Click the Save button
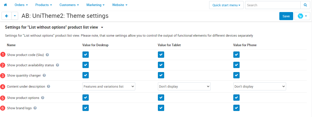Screen dimensions: 312x117 [x=286, y=16]
